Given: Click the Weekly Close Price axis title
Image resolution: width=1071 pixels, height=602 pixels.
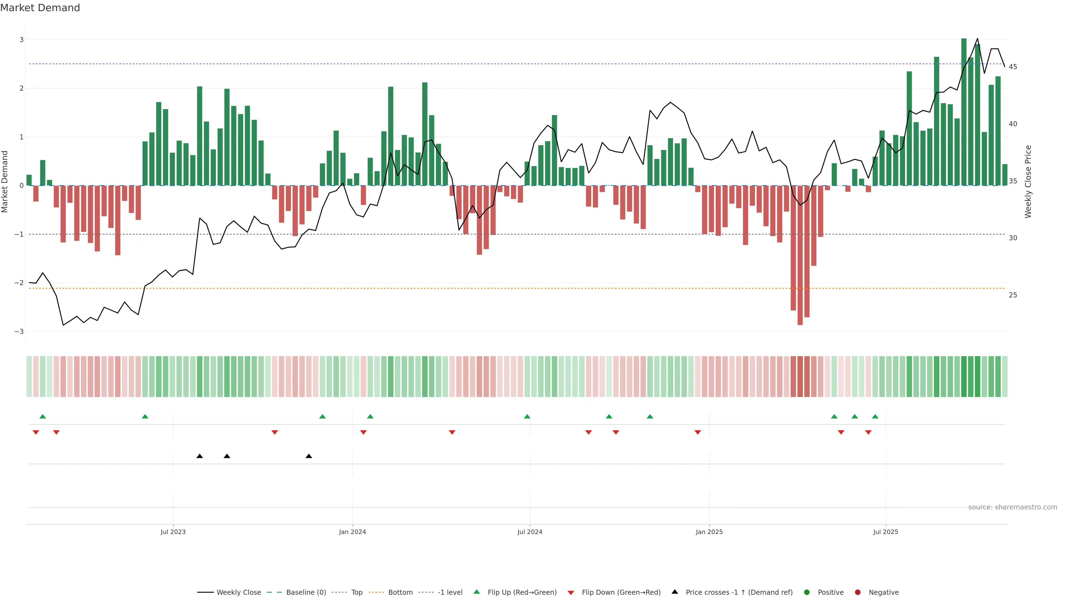Looking at the screenshot, I should click(1028, 181).
